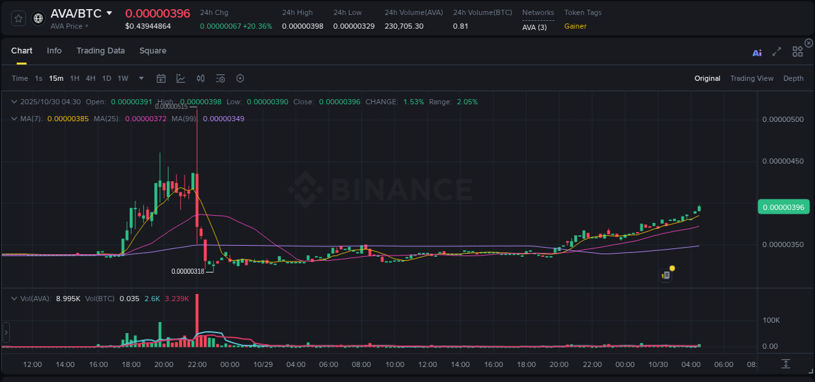The image size is (815, 382).
Task: Switch to the Trading Data tab
Action: 100,50
